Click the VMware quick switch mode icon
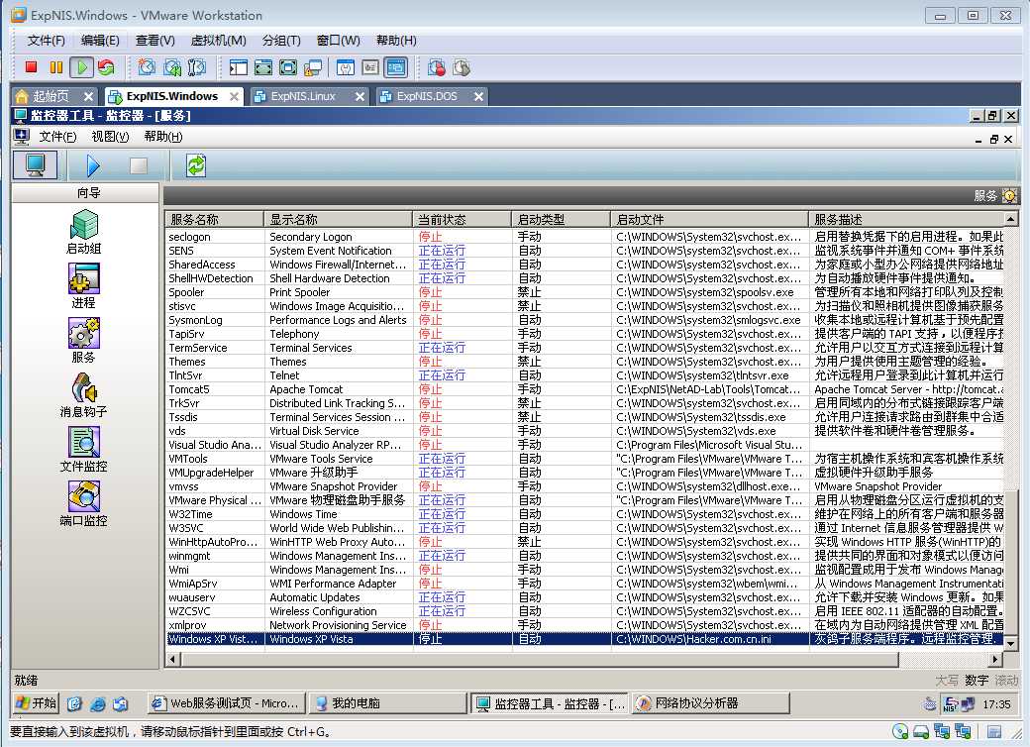This screenshot has height=747, width=1030. 288,67
